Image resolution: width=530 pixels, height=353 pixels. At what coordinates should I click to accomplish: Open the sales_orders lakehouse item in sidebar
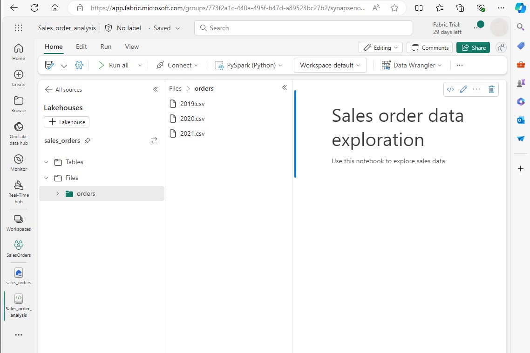click(19, 276)
